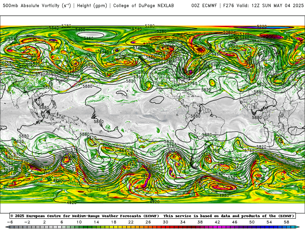Click the '00Z ECMWF' model run label
The image size is (305, 229).
tap(204, 6)
